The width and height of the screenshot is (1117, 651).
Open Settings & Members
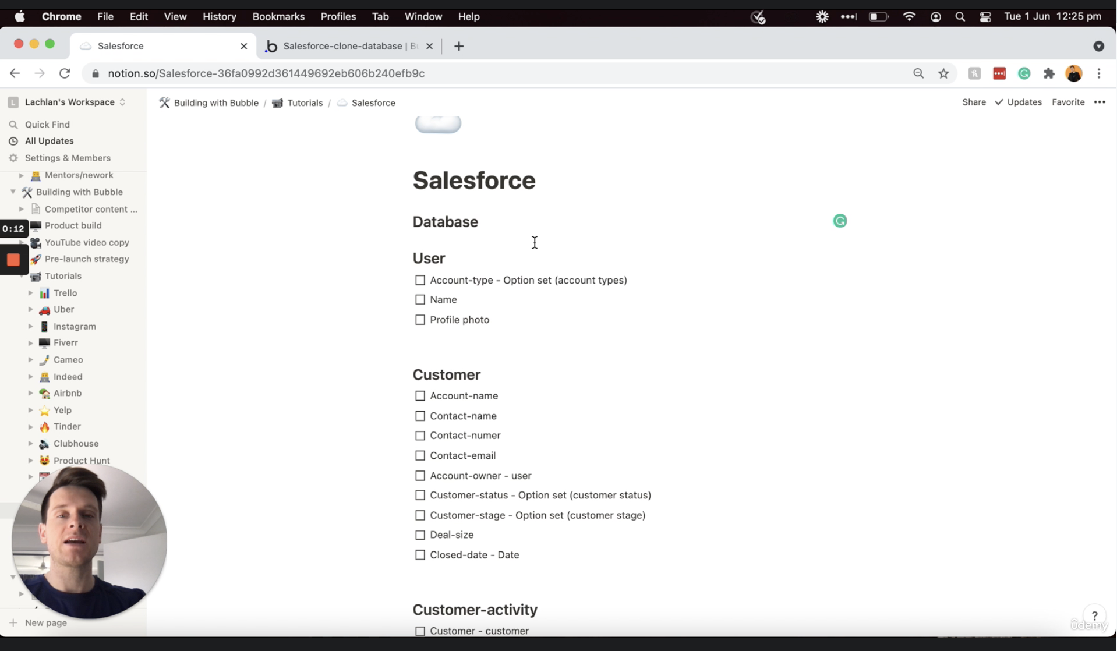pyautogui.click(x=68, y=158)
